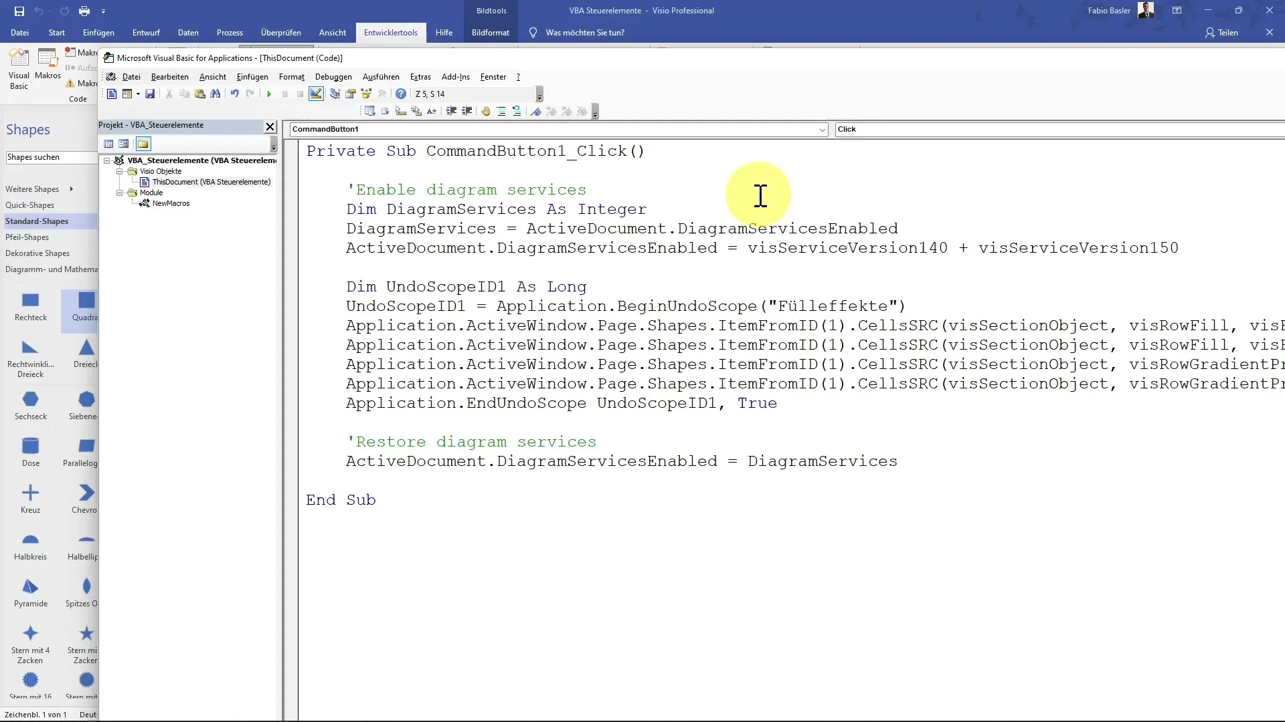Open the Extras menu

click(420, 77)
